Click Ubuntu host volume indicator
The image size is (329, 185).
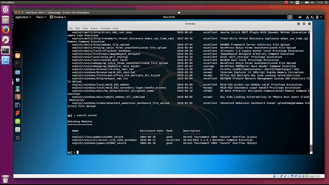[313, 3]
